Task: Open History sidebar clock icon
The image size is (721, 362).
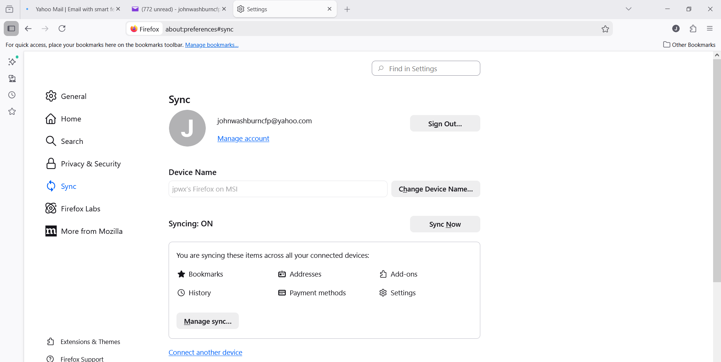Action: point(12,95)
